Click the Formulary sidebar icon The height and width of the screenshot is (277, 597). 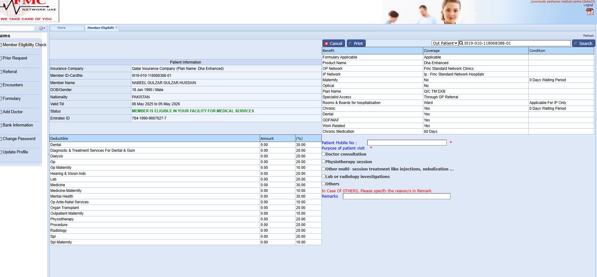pos(1,99)
